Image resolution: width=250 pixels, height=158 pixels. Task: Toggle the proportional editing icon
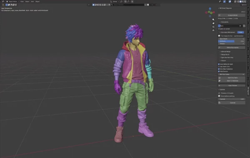point(132,1)
